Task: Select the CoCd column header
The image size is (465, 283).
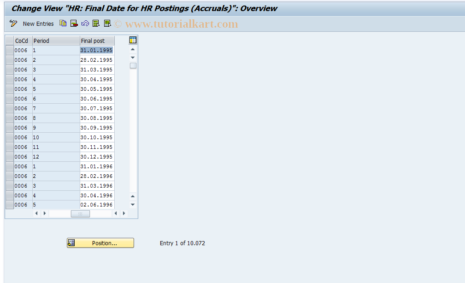Action: coord(23,41)
